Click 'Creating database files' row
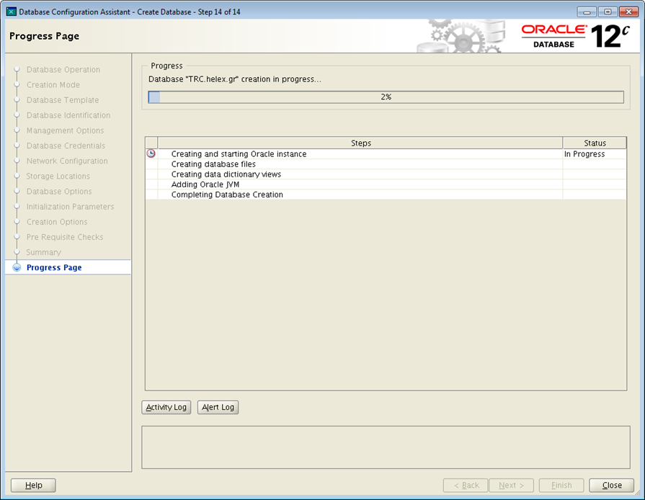The height and width of the screenshot is (500, 645). pyautogui.click(x=386, y=164)
